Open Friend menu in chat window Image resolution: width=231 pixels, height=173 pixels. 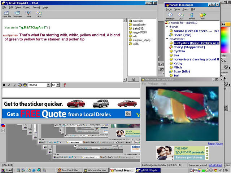click(x=27, y=7)
